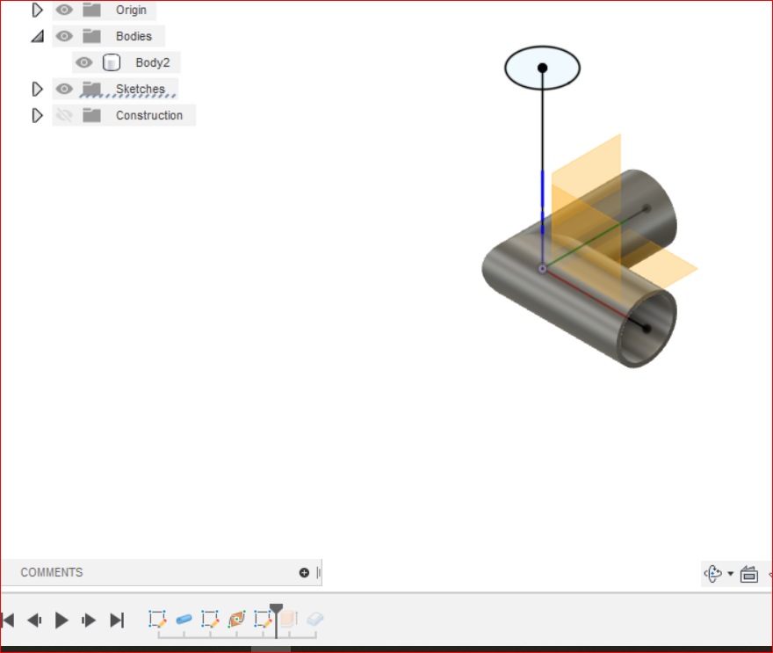Image resolution: width=773 pixels, height=653 pixels.
Task: Select second sketch feature in timeline
Action: 210,619
